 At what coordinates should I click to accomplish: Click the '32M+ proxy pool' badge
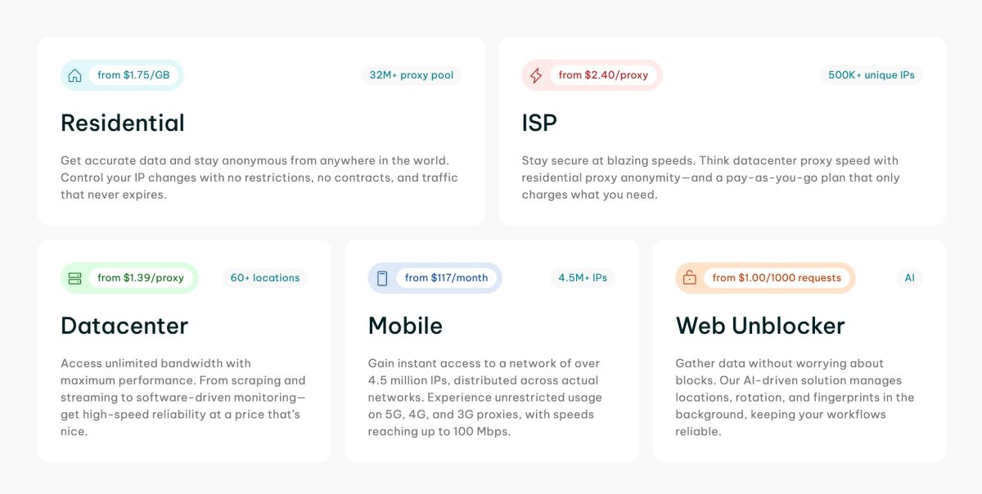pyautogui.click(x=412, y=74)
